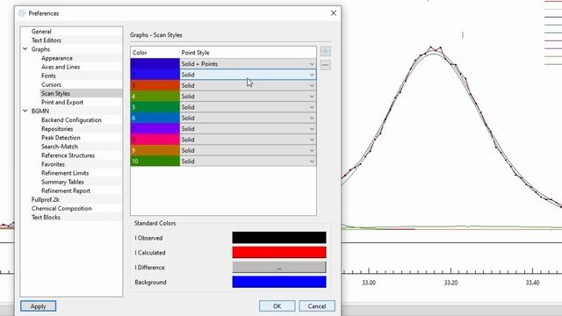Open Cursors settings page

coord(51,84)
